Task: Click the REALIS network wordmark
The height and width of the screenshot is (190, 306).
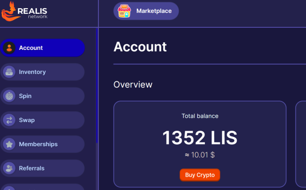Action: [33, 13]
